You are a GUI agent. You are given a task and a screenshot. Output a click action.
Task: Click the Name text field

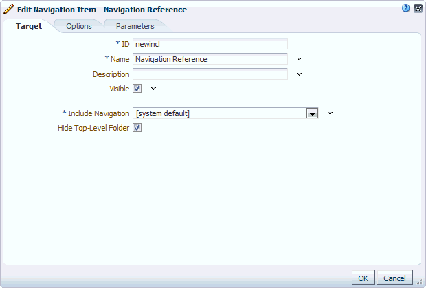[x=210, y=59]
